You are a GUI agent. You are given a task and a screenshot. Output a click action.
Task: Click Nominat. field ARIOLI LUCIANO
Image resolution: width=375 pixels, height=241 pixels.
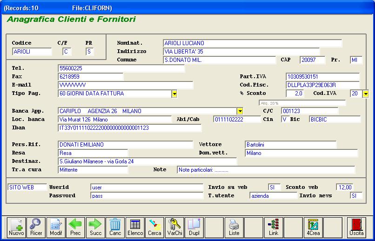[x=252, y=43]
